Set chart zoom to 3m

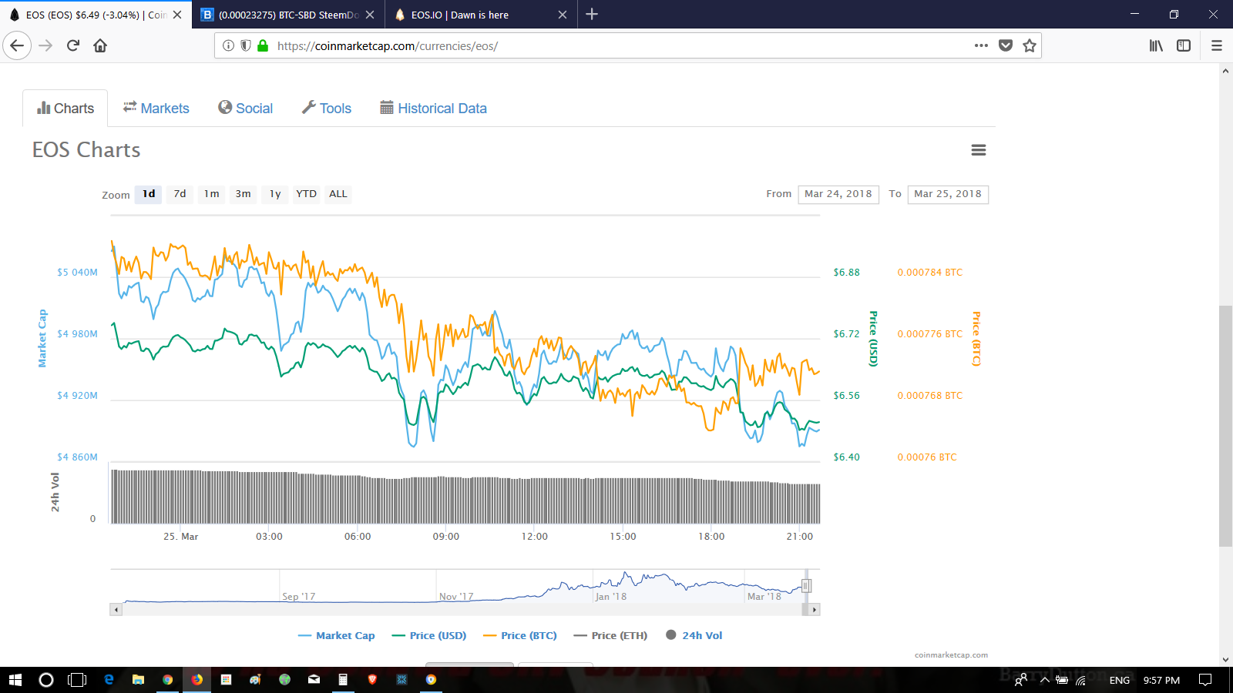[x=244, y=194]
